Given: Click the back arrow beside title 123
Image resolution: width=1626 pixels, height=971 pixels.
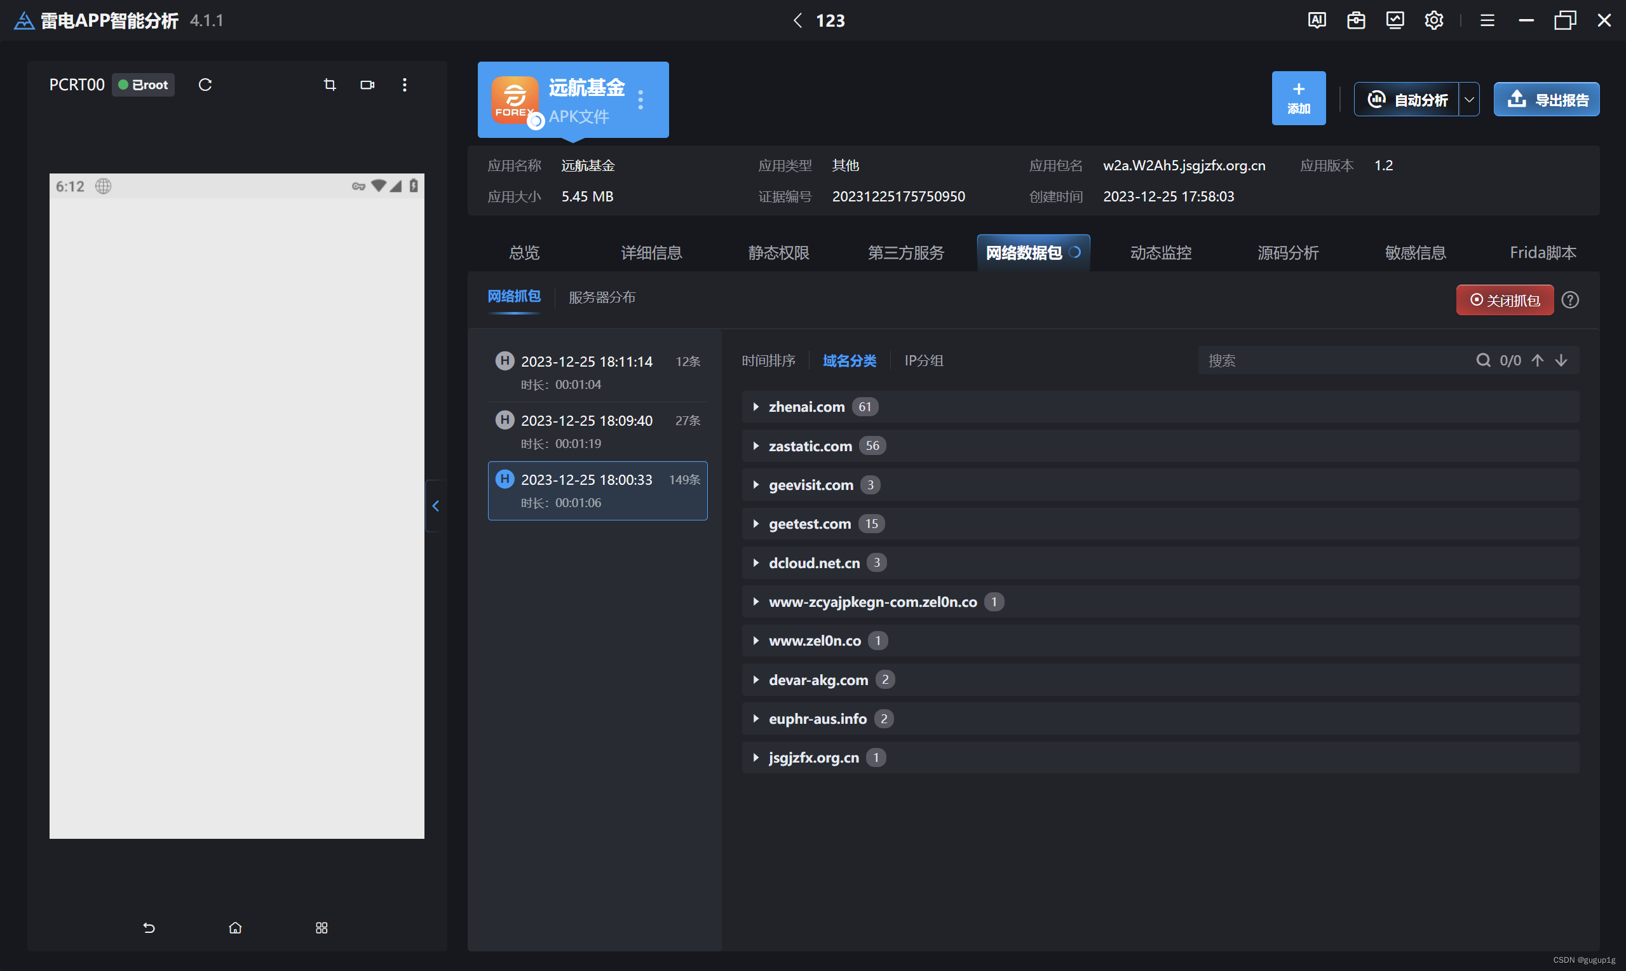Looking at the screenshot, I should pos(797,20).
